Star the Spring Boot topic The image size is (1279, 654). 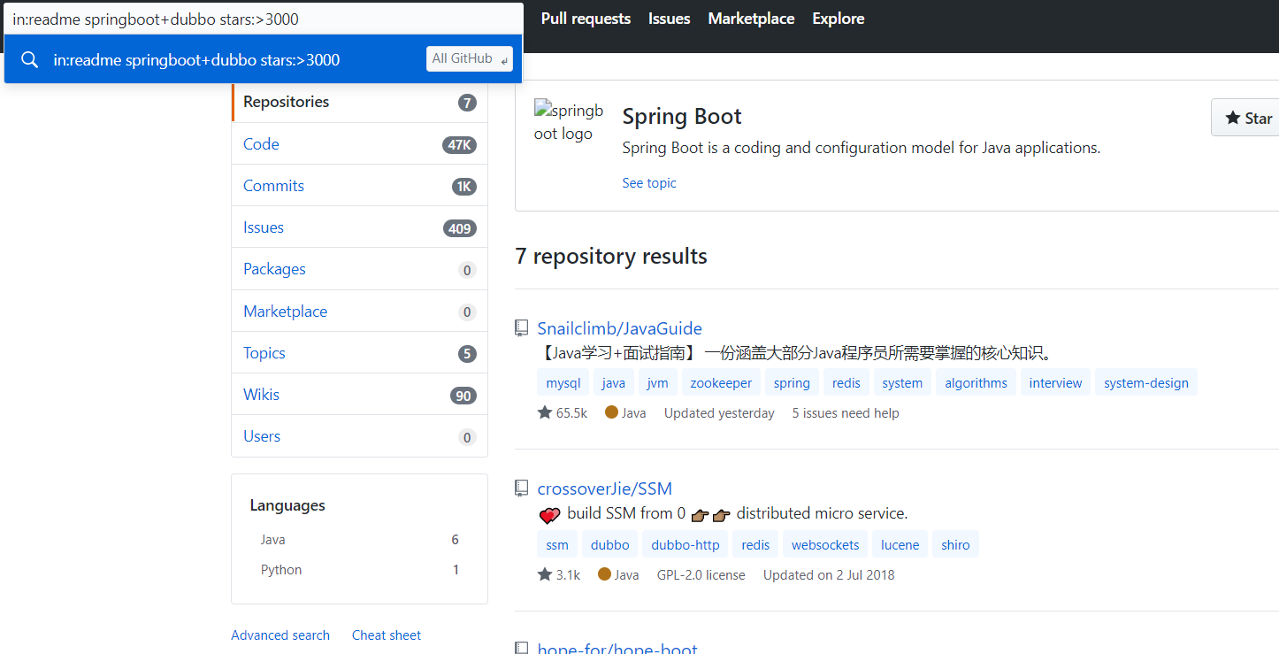(x=1245, y=118)
